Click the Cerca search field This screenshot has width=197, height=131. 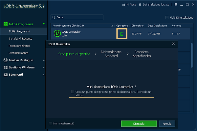(x=77, y=17)
